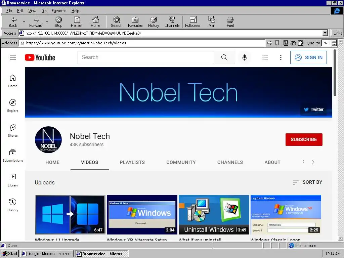
Task: Click the Browservice go arrow icon
Action: tap(270, 43)
